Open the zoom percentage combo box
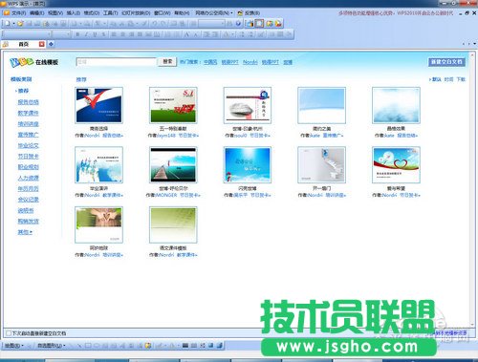This screenshot has width=478, height=362. (x=211, y=23)
